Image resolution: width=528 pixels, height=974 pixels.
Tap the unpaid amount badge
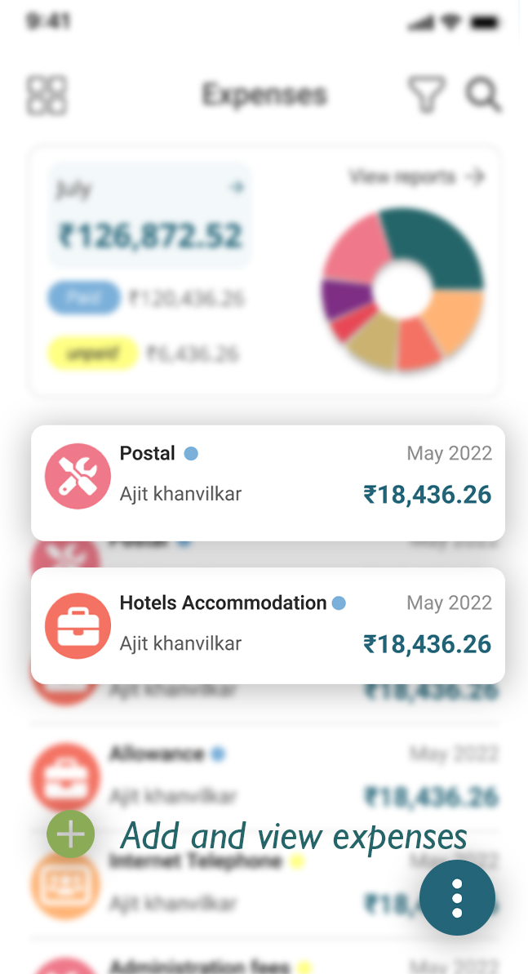click(92, 354)
